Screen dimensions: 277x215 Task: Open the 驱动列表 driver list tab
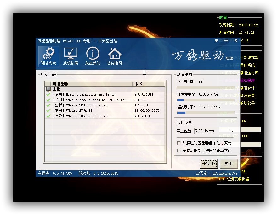point(48,57)
